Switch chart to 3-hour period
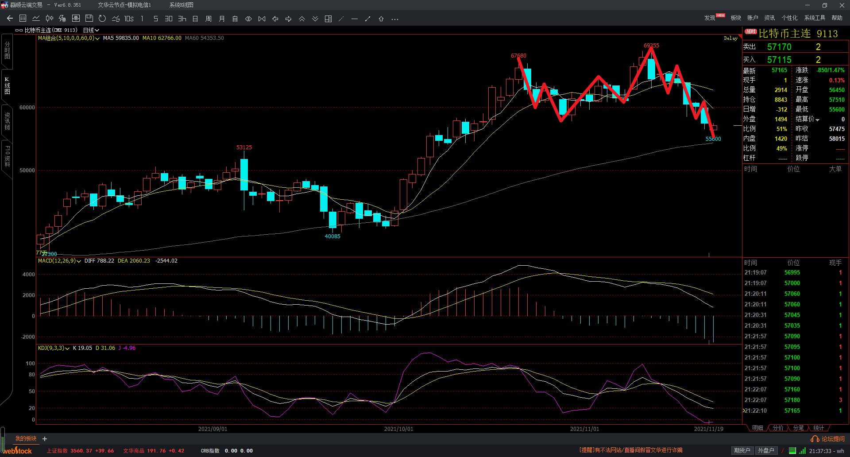The height and width of the screenshot is (457, 850). pyautogui.click(x=182, y=19)
